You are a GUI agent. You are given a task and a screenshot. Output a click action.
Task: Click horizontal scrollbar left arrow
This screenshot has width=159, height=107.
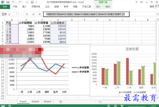click(100, 102)
